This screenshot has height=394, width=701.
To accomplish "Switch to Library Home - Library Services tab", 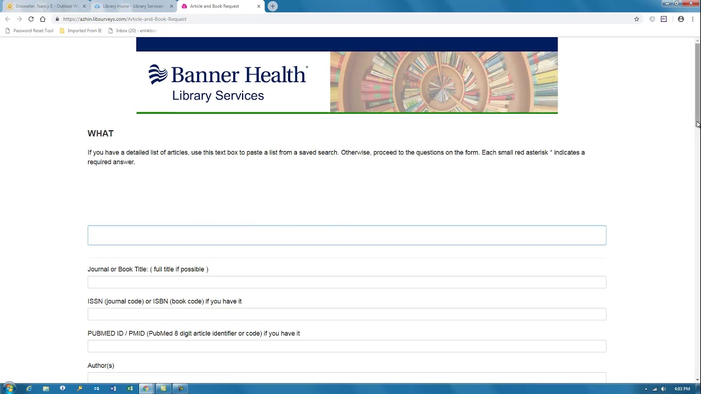I will (x=133, y=6).
